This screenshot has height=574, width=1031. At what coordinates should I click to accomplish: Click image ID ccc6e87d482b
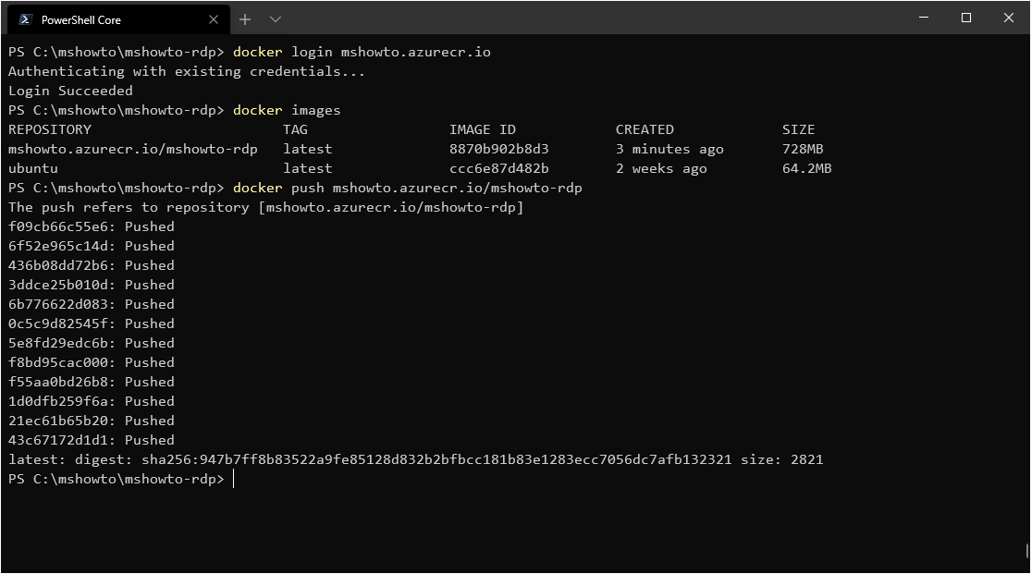[499, 168]
